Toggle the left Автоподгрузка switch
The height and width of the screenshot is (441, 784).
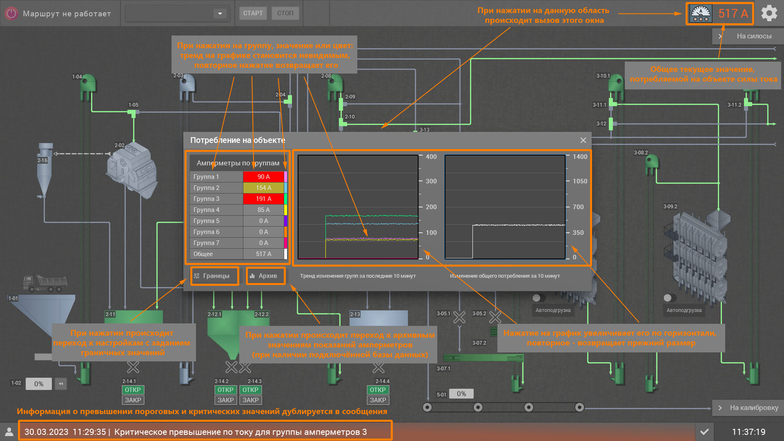[539, 298]
